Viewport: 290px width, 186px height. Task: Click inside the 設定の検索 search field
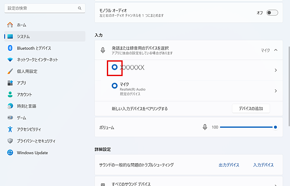[45, 8]
